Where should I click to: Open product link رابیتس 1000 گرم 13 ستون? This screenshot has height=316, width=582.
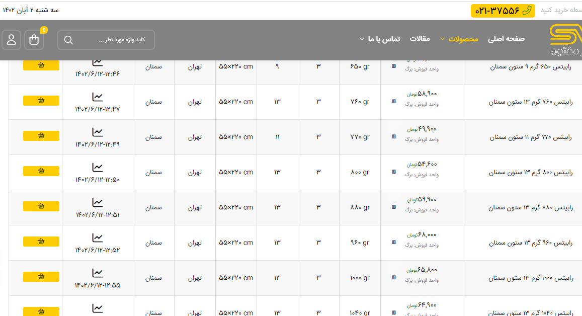[x=531, y=278]
